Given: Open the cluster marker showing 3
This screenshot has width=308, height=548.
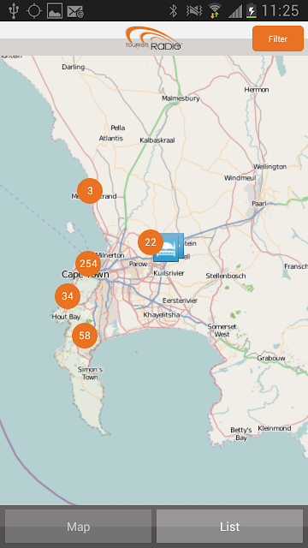Looking at the screenshot, I should (x=90, y=191).
